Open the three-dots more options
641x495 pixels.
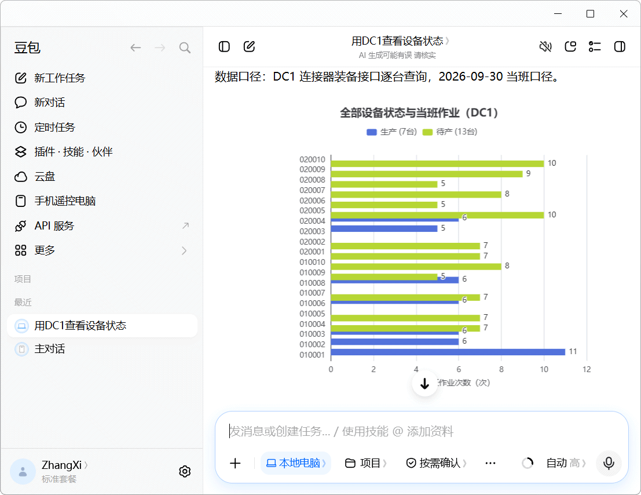[490, 463]
